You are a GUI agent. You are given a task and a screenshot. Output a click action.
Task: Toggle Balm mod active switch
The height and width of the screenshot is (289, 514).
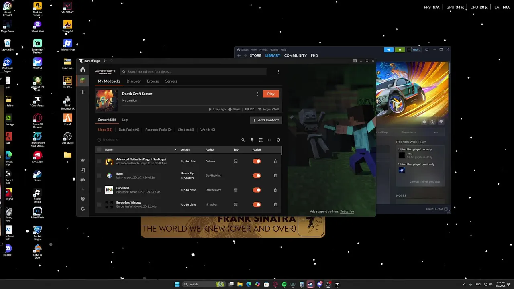point(257,176)
